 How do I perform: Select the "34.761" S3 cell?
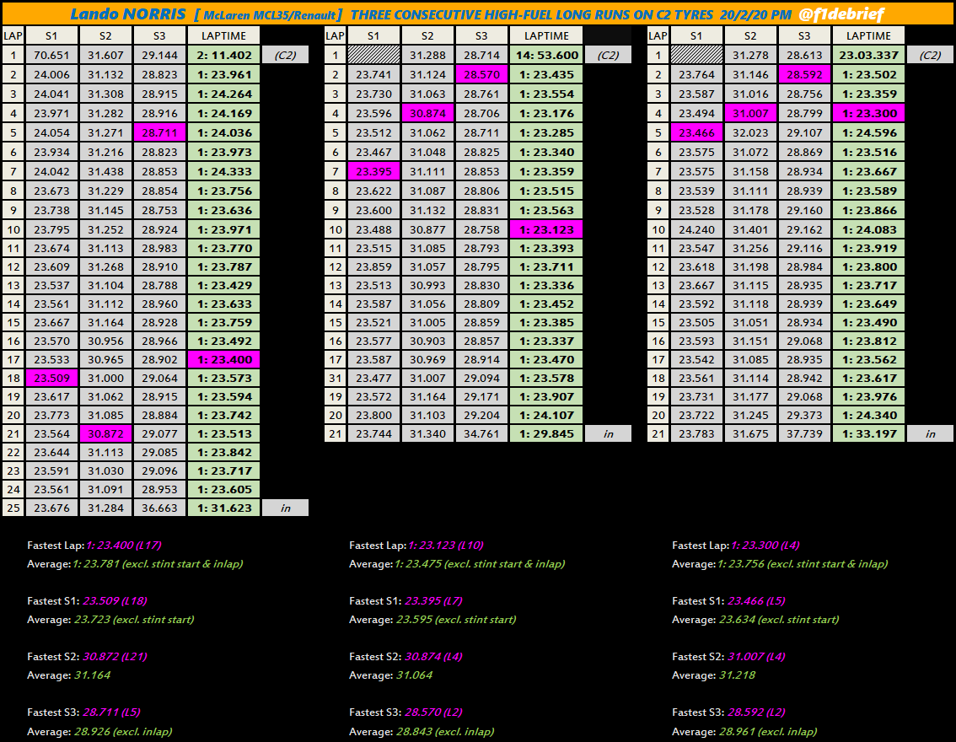481,433
